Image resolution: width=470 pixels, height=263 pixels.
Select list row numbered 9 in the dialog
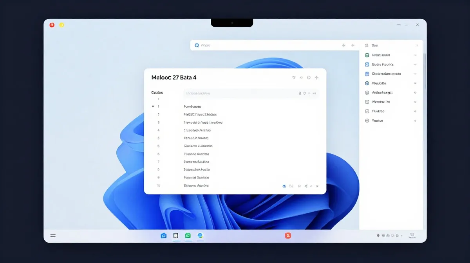point(235,178)
